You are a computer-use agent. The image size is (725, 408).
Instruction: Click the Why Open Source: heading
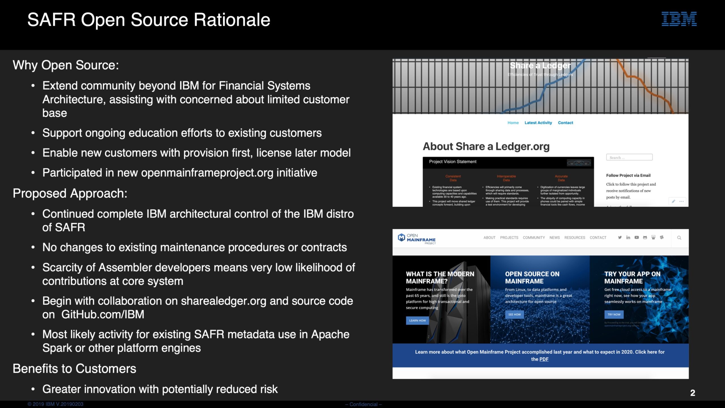pos(66,65)
